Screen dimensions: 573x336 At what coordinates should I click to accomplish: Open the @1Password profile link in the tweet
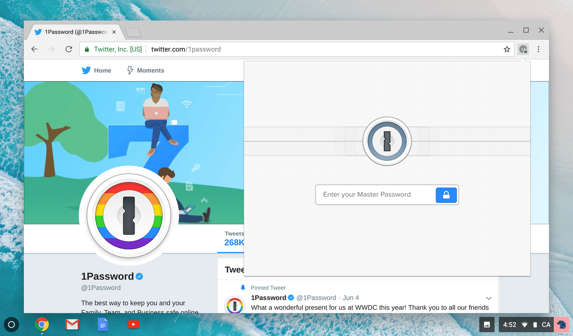tap(316, 297)
